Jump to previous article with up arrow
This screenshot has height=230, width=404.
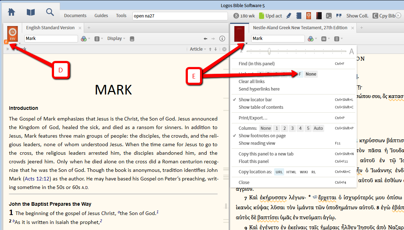click(210, 49)
